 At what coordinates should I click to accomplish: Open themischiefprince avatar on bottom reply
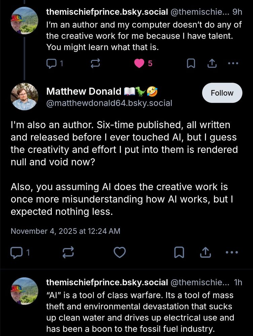pyautogui.click(x=25, y=291)
